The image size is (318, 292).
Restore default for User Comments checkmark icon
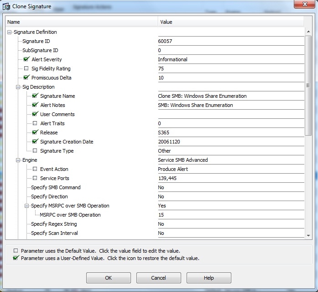(x=35, y=114)
